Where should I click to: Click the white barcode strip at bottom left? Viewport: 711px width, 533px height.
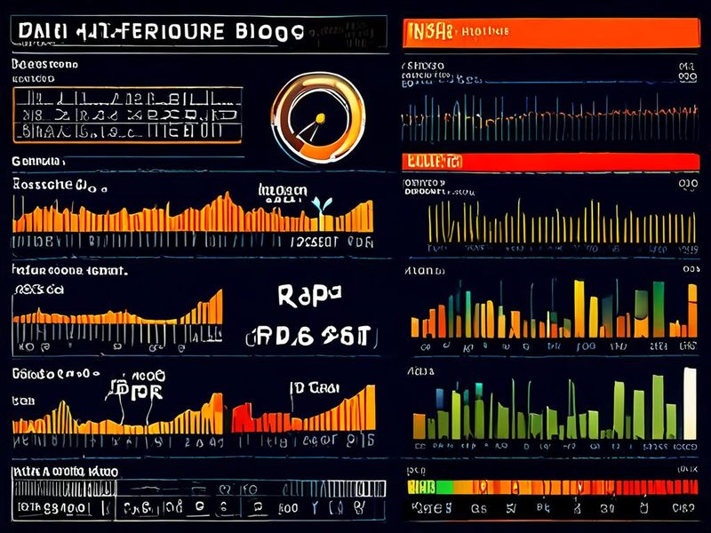[64, 489]
